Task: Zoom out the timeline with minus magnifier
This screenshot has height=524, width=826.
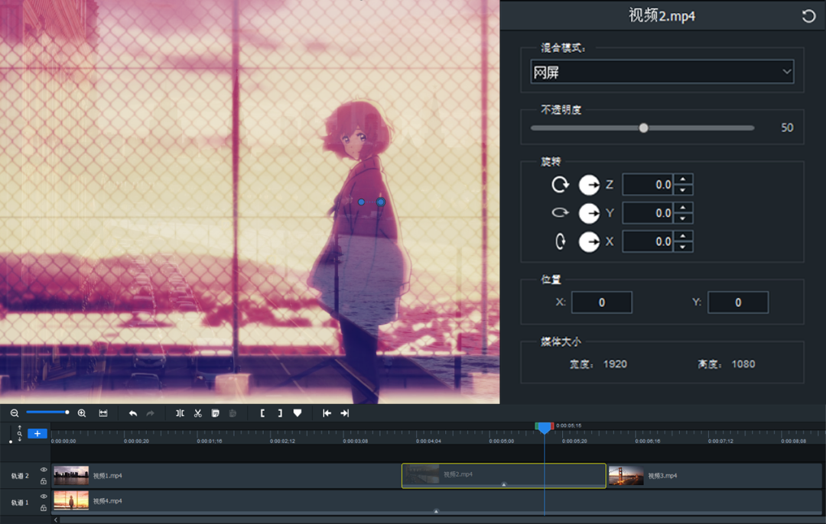Action: click(x=15, y=413)
